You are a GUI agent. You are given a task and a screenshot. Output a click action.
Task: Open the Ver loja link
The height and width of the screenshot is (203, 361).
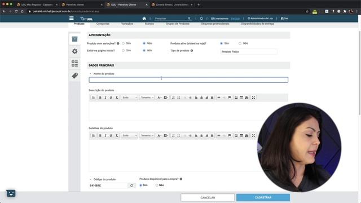pos(235,19)
